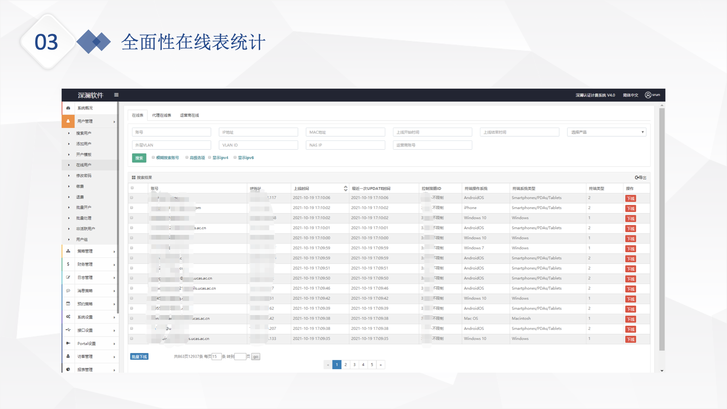The image size is (727, 409).
Task: Focus the NAS IP input field
Action: (345, 145)
